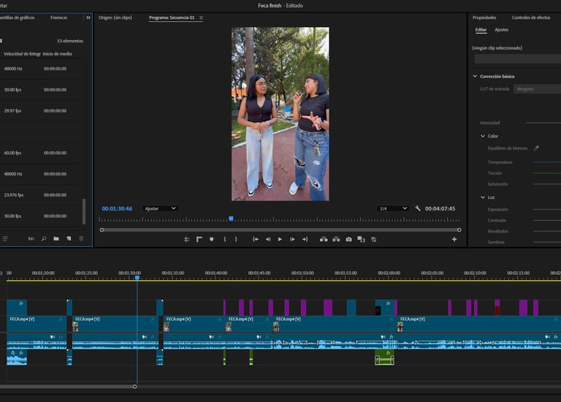This screenshot has width=561, height=402.
Task: Collapse the Corrección básica section
Action: pyautogui.click(x=475, y=76)
